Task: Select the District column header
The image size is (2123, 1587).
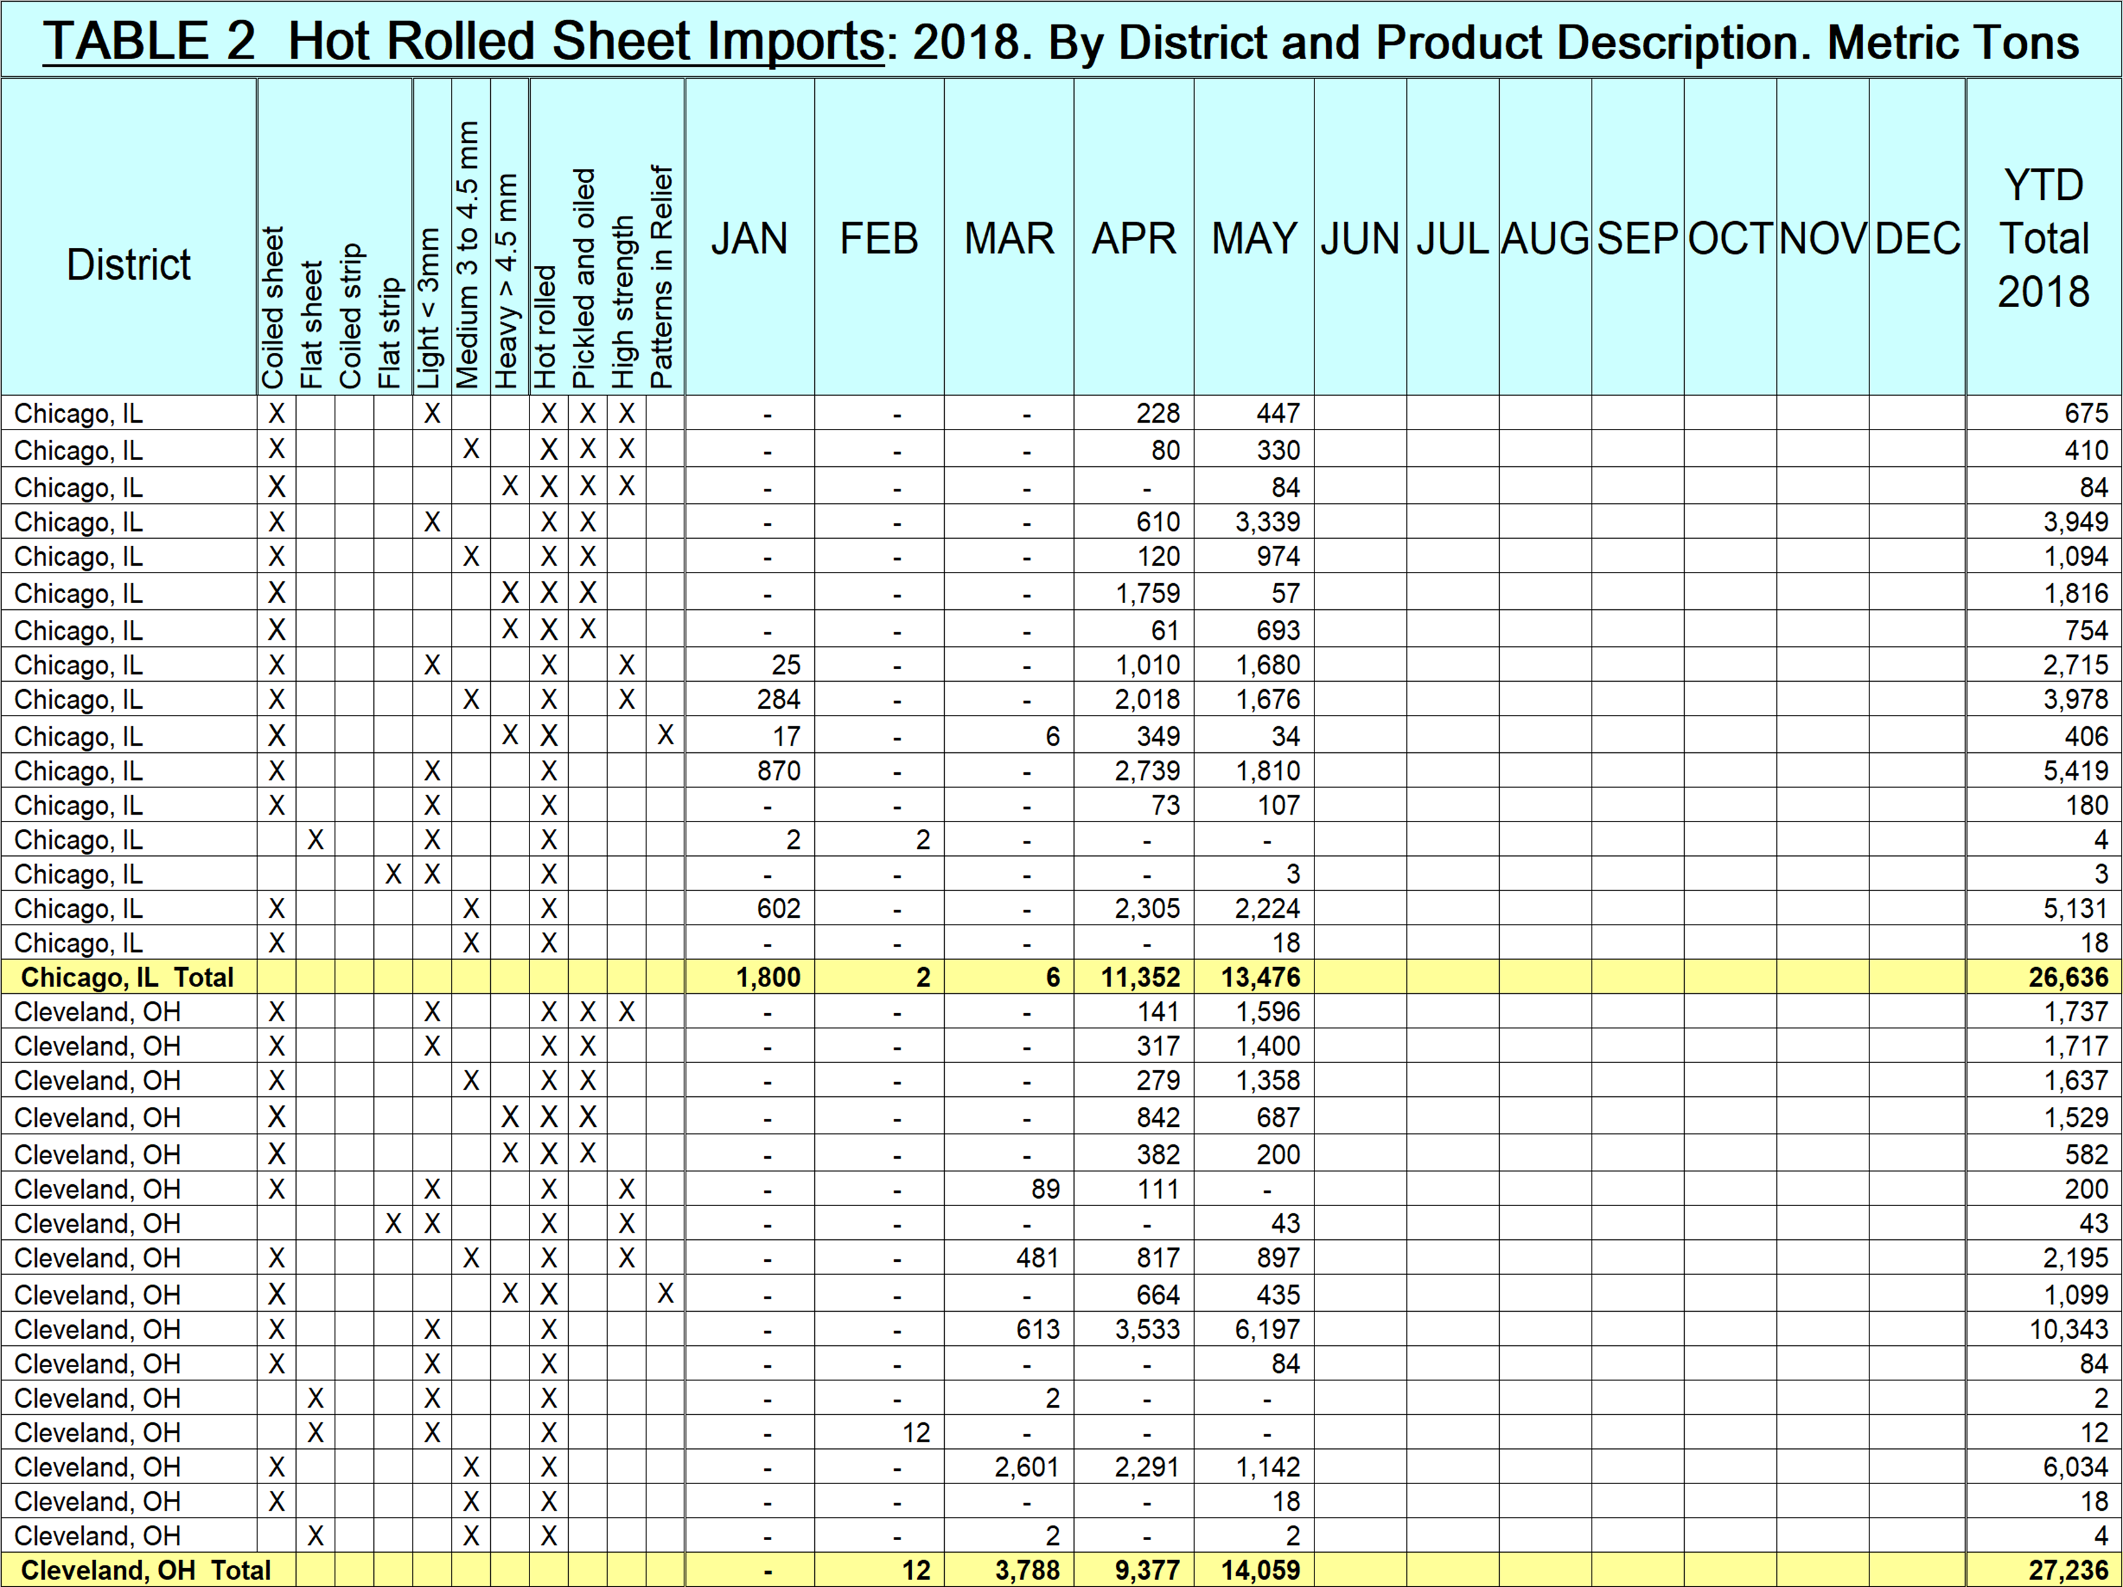Action: [129, 265]
